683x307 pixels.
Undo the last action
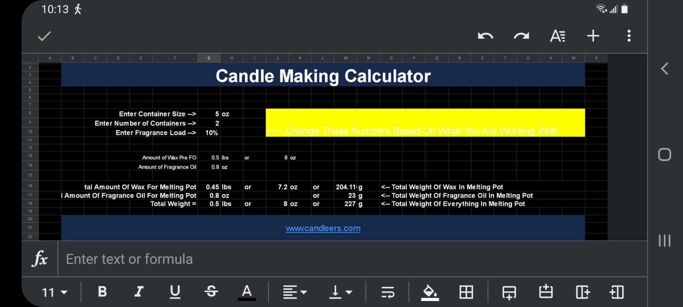tap(485, 36)
